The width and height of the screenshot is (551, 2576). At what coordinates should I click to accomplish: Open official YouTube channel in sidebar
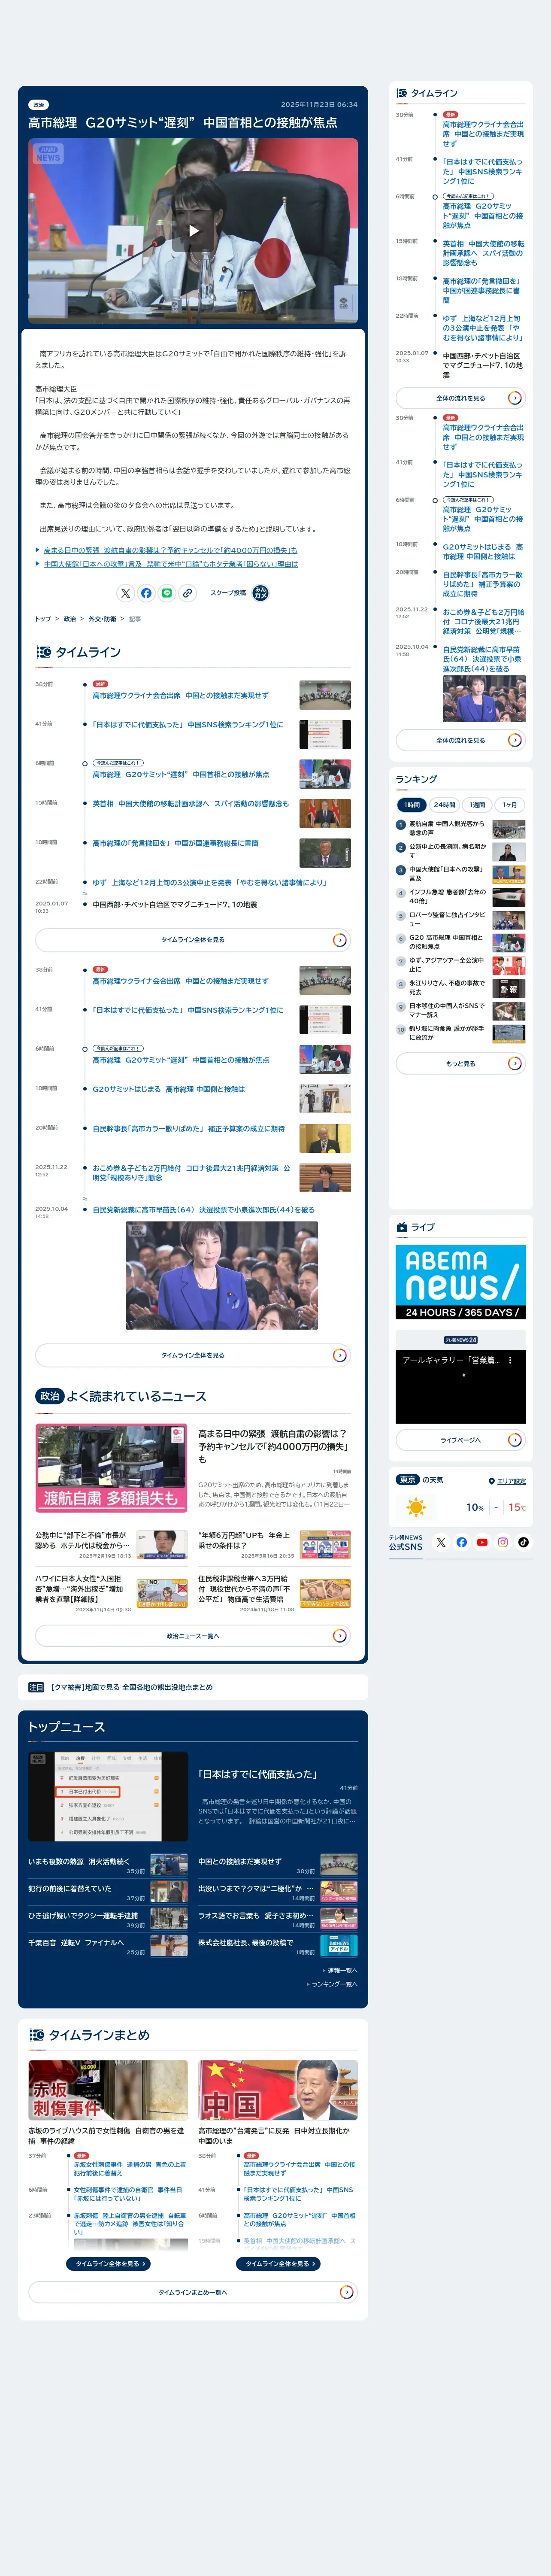click(x=482, y=1542)
